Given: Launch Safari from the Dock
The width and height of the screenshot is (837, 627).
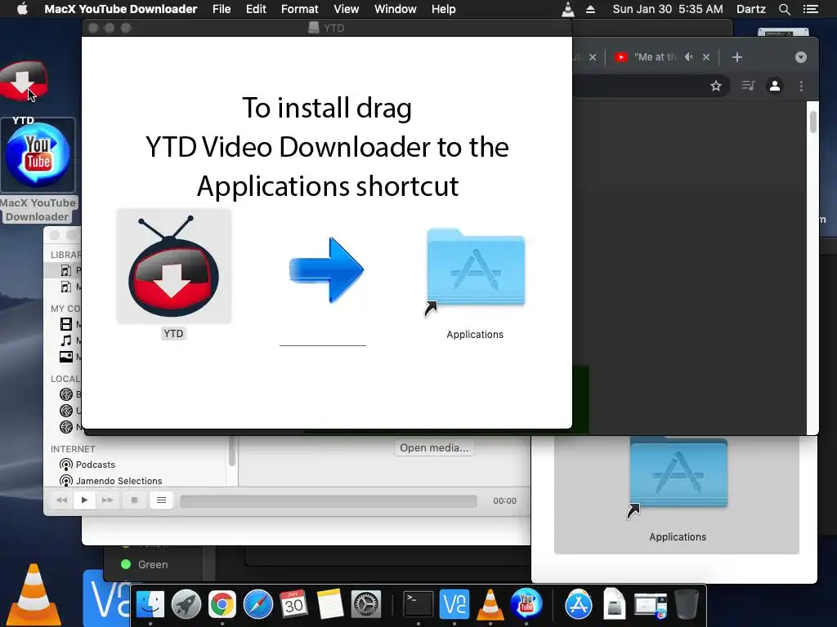Looking at the screenshot, I should [257, 604].
